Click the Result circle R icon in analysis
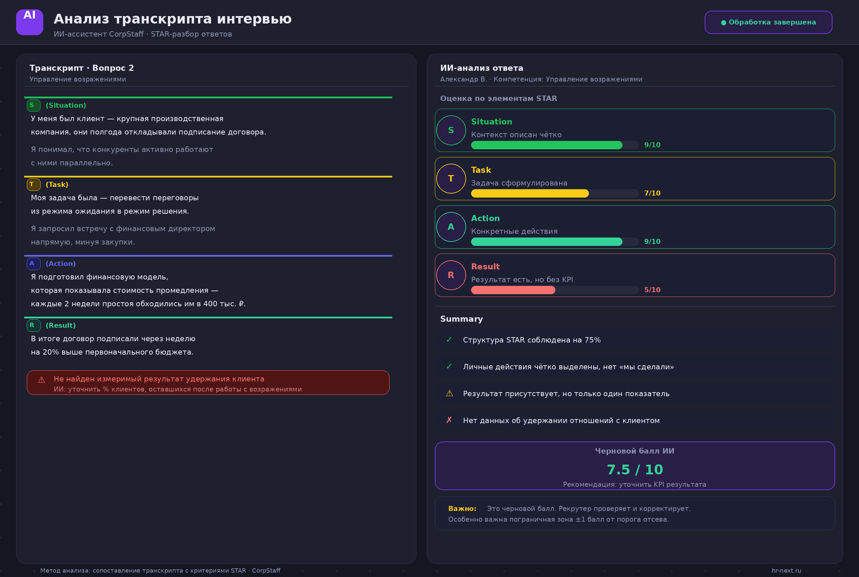859x577 pixels. coord(451,275)
